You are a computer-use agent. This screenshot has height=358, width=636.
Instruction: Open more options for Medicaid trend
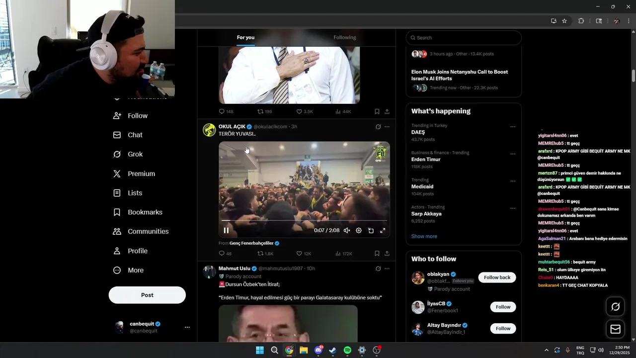pos(513,181)
